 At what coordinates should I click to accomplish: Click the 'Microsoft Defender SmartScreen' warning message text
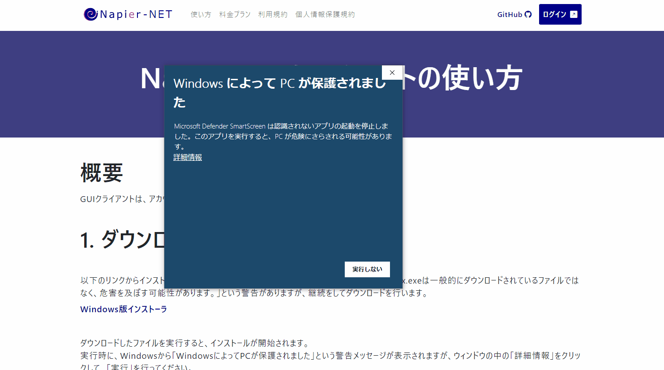283,136
